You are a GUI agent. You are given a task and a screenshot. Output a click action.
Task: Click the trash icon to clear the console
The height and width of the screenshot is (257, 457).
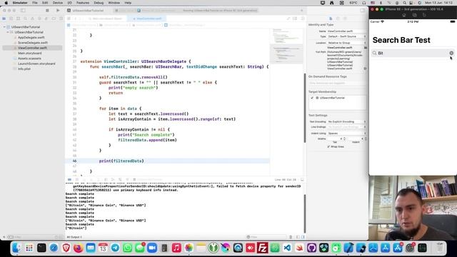click(x=291, y=237)
